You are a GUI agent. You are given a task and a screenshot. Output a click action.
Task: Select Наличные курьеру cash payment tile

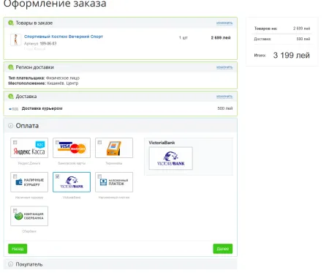(x=29, y=182)
